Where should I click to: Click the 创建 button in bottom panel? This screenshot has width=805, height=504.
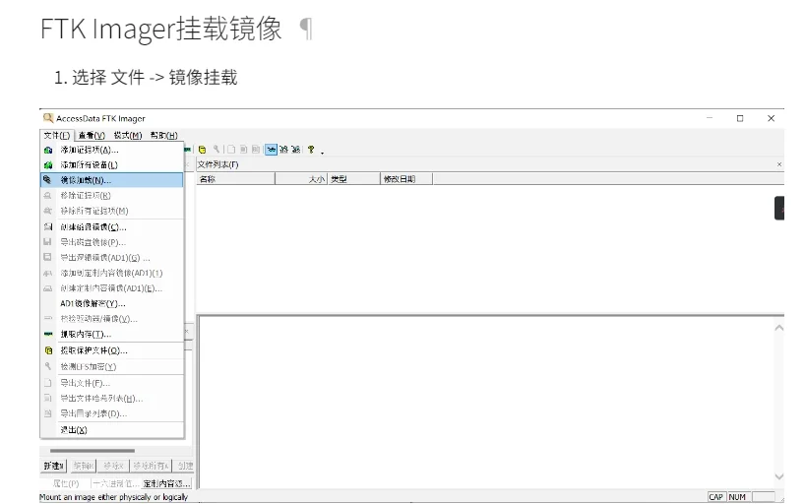pyautogui.click(x=184, y=466)
